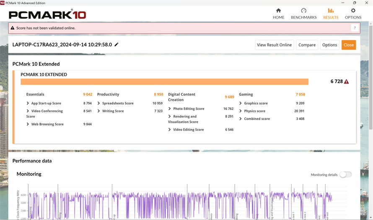Screen dimensions: 373x220
Task: Click the orange PCMark 10 Extended score bar
Action: coord(164,82)
